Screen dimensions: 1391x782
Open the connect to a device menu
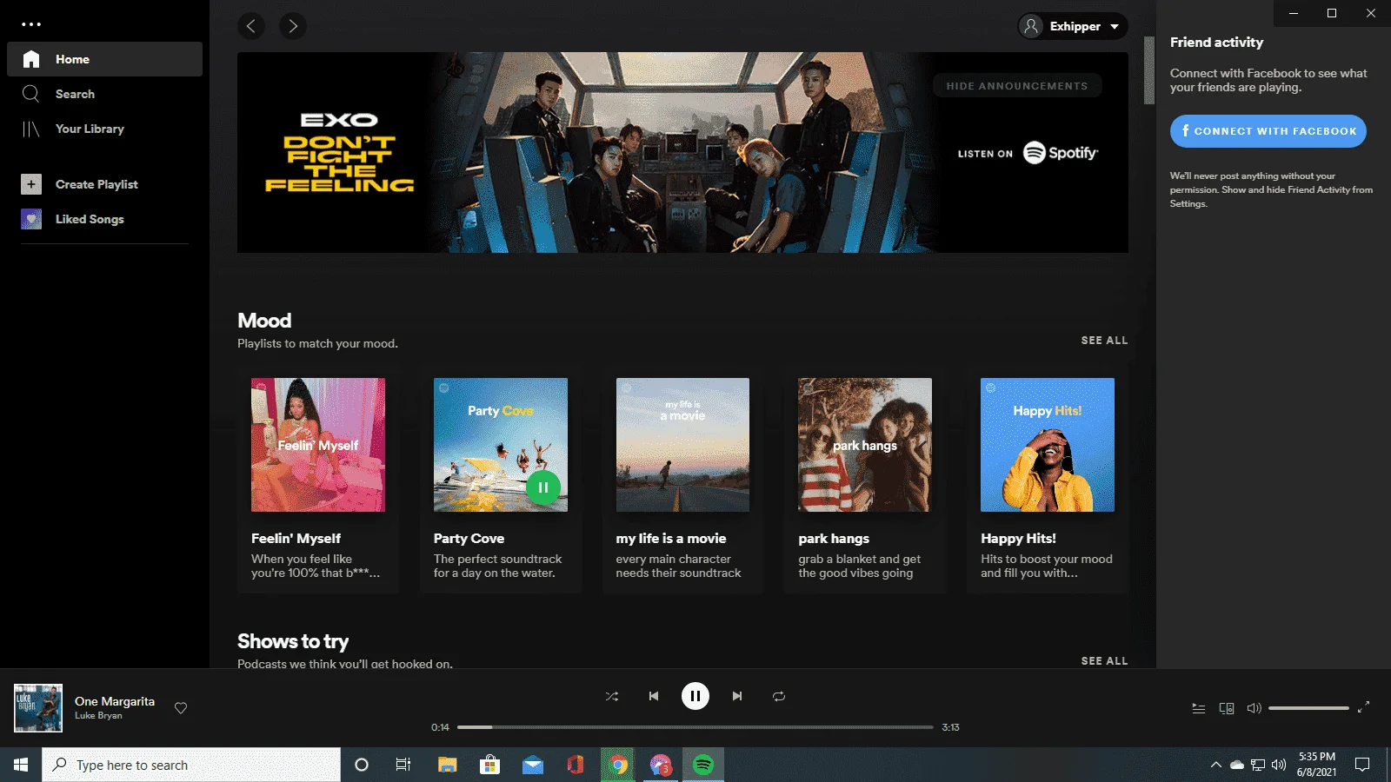click(x=1227, y=708)
